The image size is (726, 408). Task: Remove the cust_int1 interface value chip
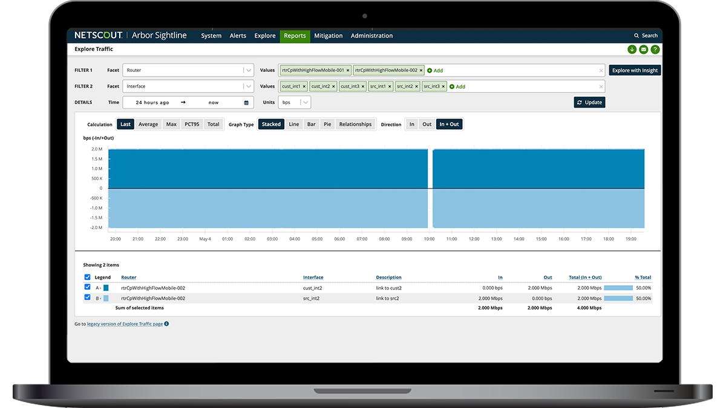point(303,86)
